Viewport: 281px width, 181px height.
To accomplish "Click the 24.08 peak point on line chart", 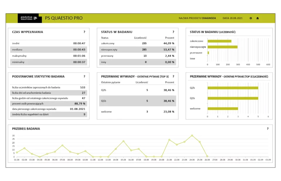I will coord(192,135).
